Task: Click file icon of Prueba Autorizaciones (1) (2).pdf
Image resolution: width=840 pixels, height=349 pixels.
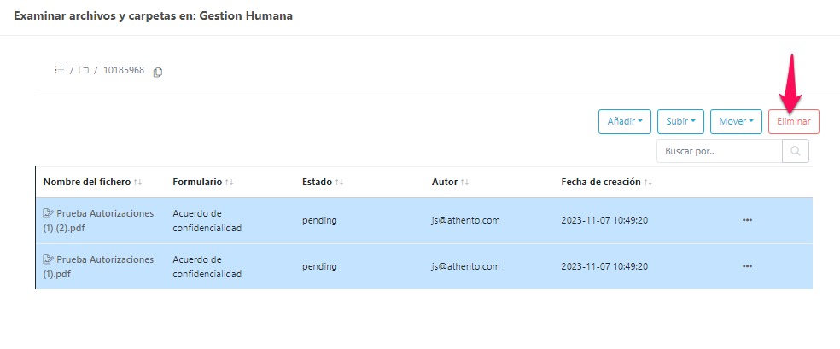Action: [49, 213]
